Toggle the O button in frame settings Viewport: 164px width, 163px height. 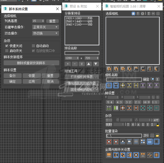158,97
